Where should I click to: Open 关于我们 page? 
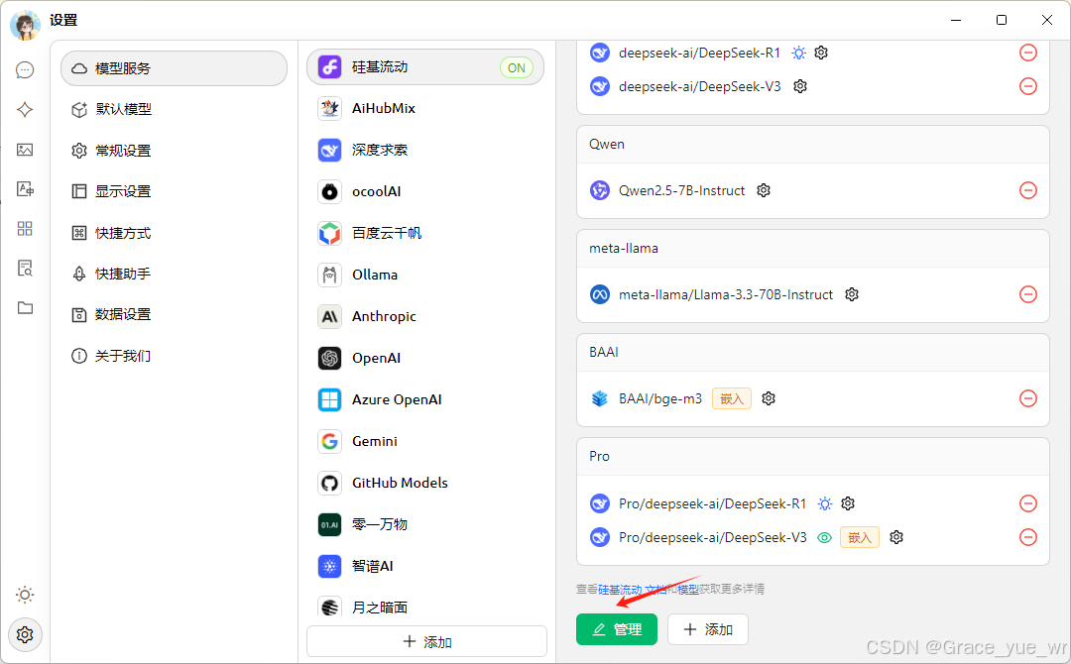click(175, 356)
